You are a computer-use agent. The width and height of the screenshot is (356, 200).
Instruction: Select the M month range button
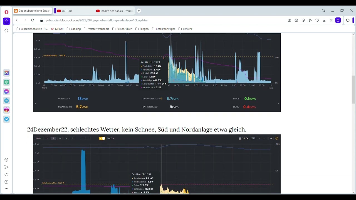coord(66,138)
